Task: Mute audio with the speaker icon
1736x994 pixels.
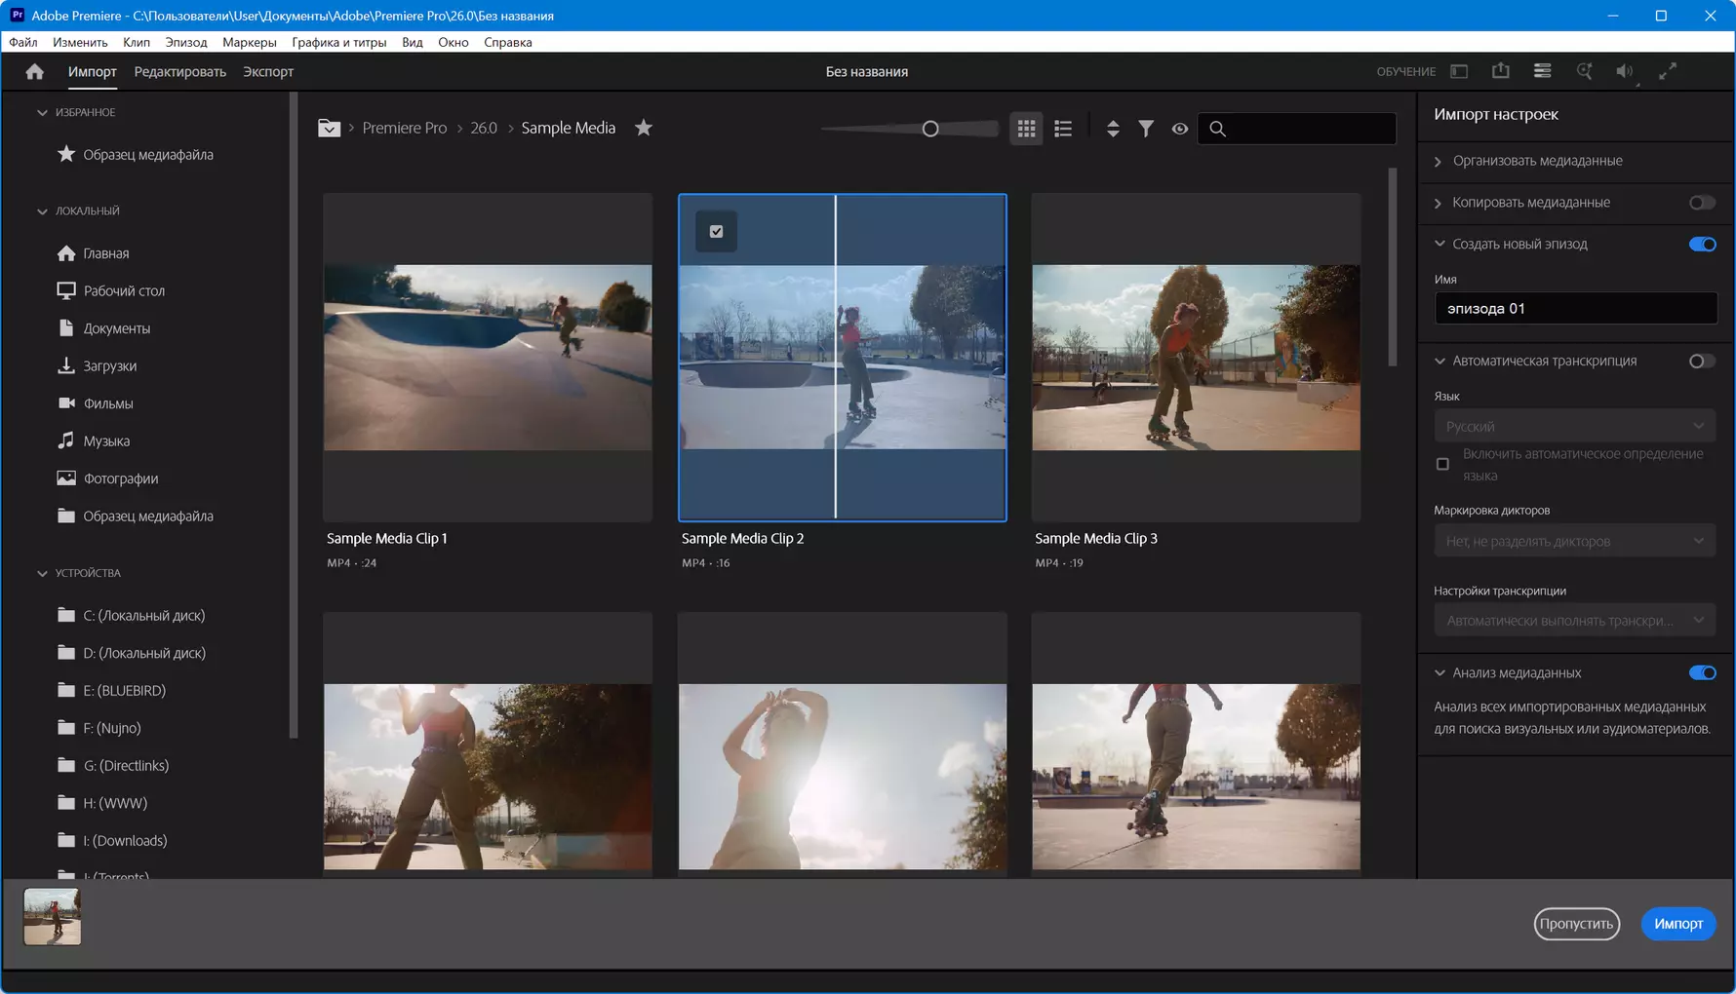Action: pyautogui.click(x=1624, y=71)
